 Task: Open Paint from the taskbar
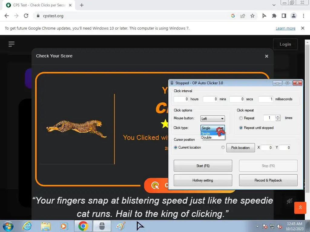click(x=121, y=226)
